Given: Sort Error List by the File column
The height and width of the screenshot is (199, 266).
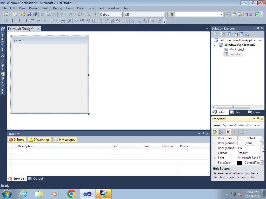Looking at the screenshot, I should 126,146.
